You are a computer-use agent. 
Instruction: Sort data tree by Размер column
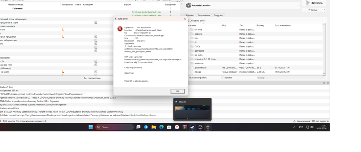point(261,25)
